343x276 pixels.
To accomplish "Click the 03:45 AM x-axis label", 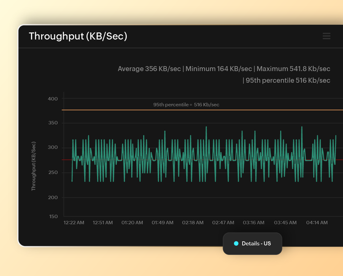I will [285, 223].
